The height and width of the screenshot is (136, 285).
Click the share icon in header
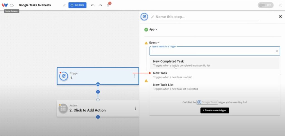pyautogui.click(x=280, y=5)
